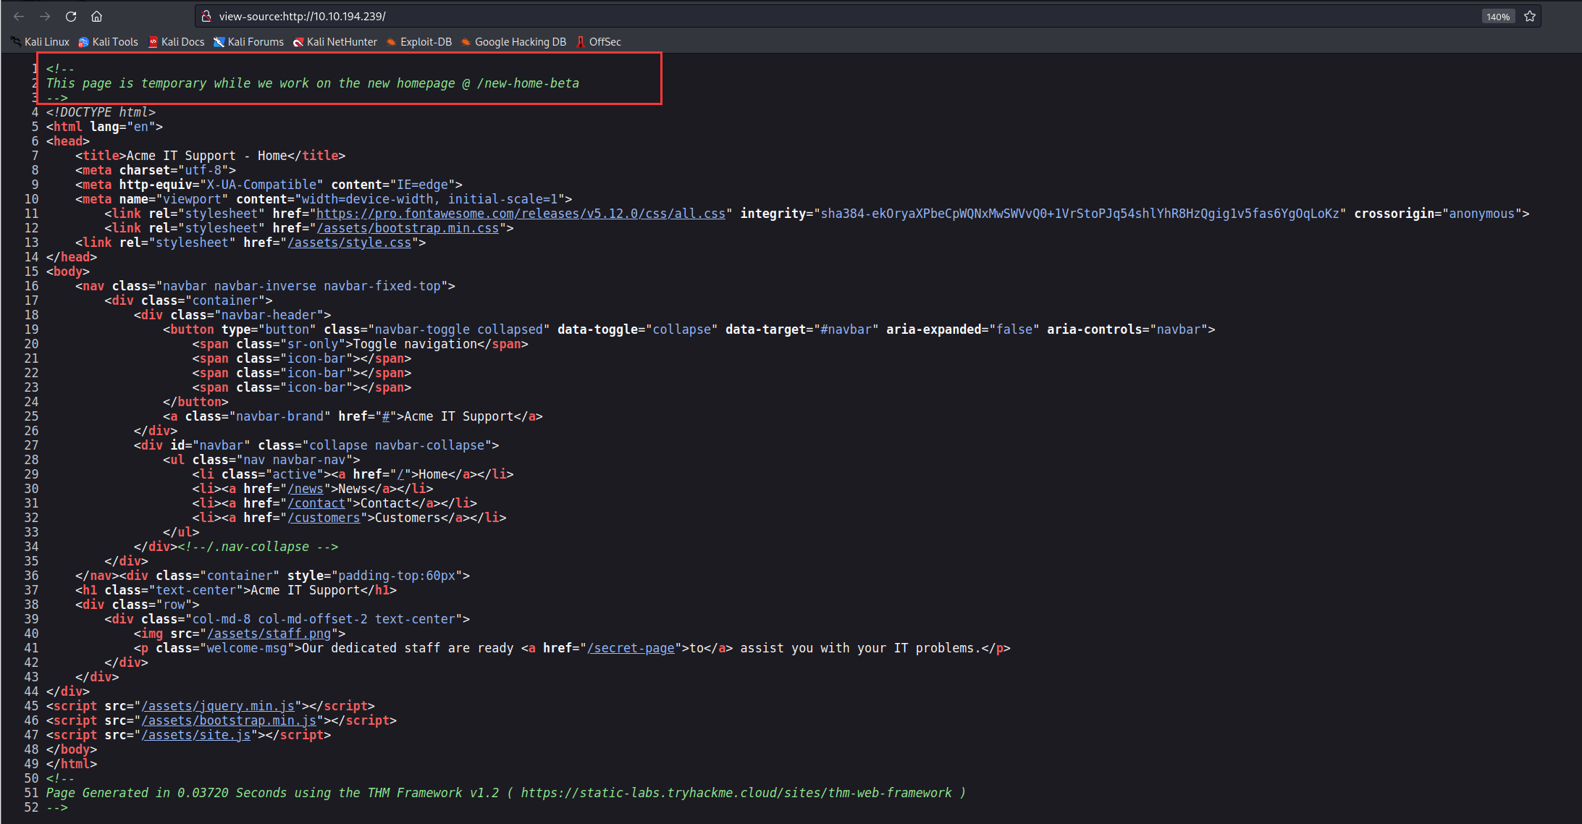The height and width of the screenshot is (824, 1582).
Task: Open the fontawesome all.css link
Action: 521,214
